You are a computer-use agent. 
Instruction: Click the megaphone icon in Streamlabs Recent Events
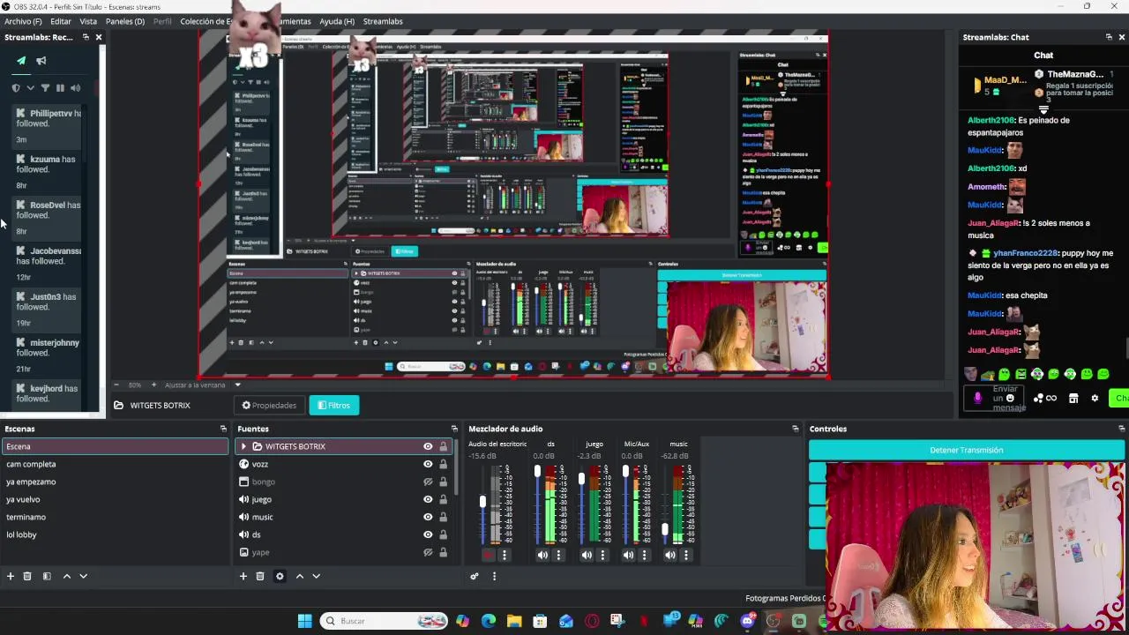[41, 61]
